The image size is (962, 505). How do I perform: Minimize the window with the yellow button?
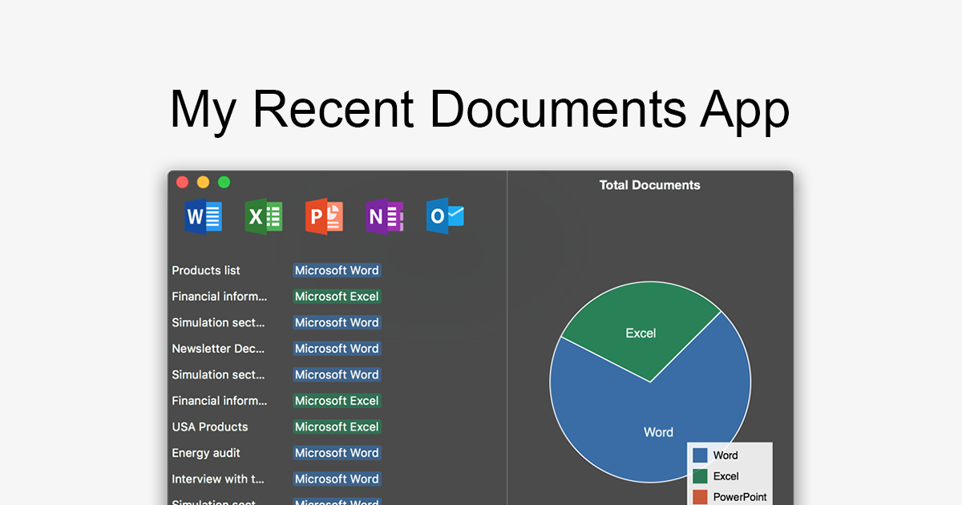(x=203, y=182)
